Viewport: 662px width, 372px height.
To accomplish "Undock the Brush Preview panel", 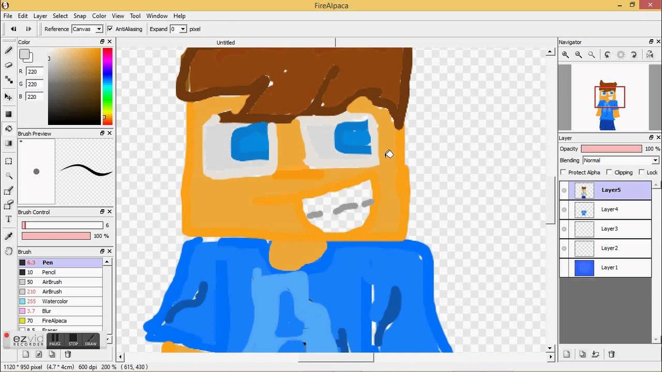I will [102, 133].
